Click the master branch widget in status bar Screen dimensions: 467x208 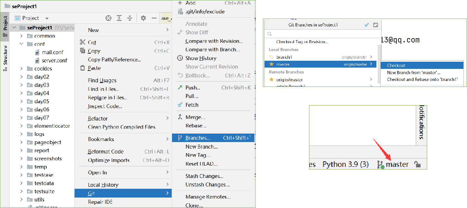click(x=393, y=165)
